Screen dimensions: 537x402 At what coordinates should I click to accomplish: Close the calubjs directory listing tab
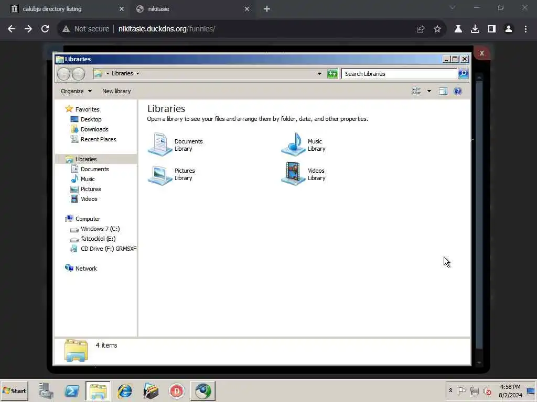tap(122, 9)
